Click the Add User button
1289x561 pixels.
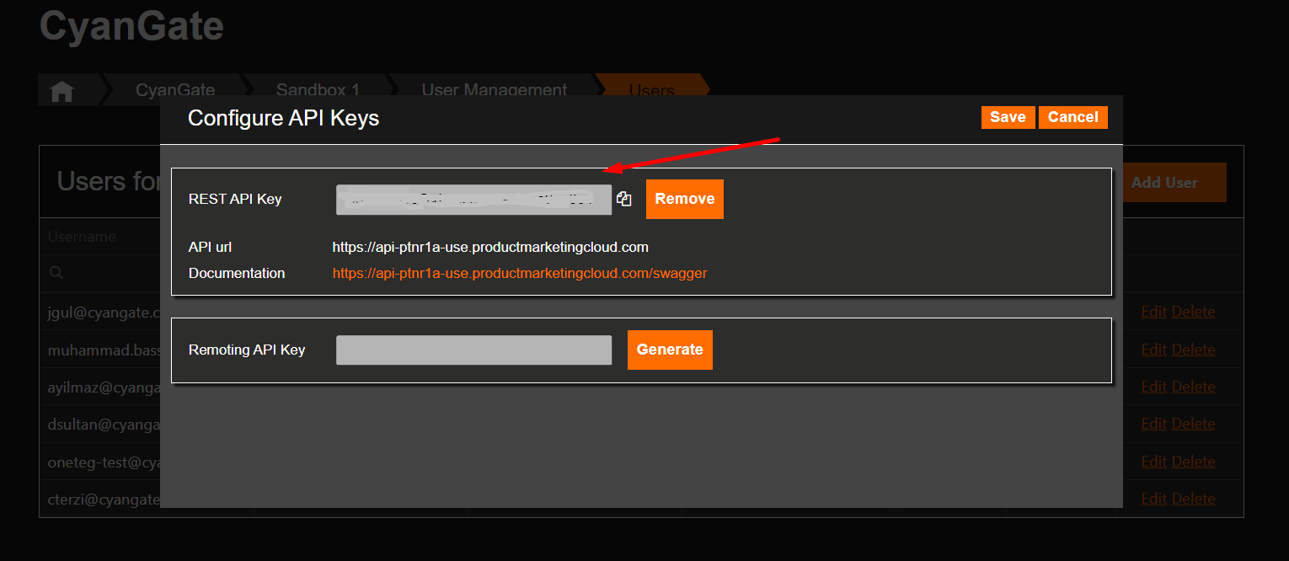1164,182
